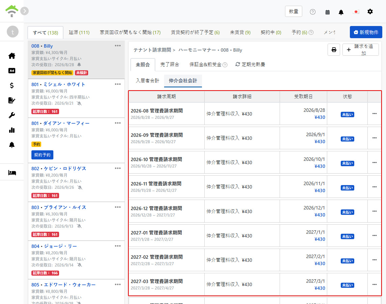Open the bar chart reports icon
The image size is (386, 304).
[x=12, y=130]
